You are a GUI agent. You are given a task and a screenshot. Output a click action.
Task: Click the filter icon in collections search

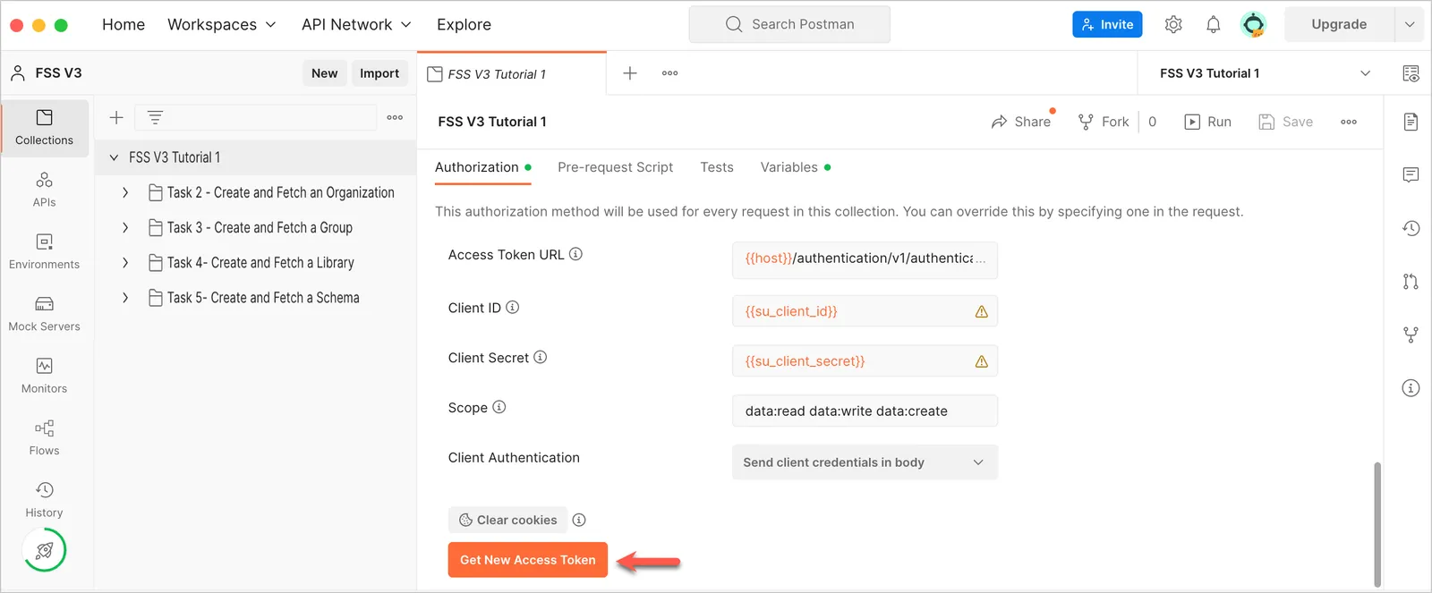click(155, 117)
